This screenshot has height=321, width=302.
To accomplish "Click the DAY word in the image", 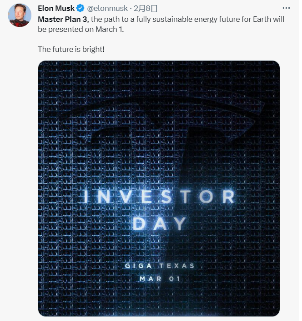I will (x=160, y=223).
